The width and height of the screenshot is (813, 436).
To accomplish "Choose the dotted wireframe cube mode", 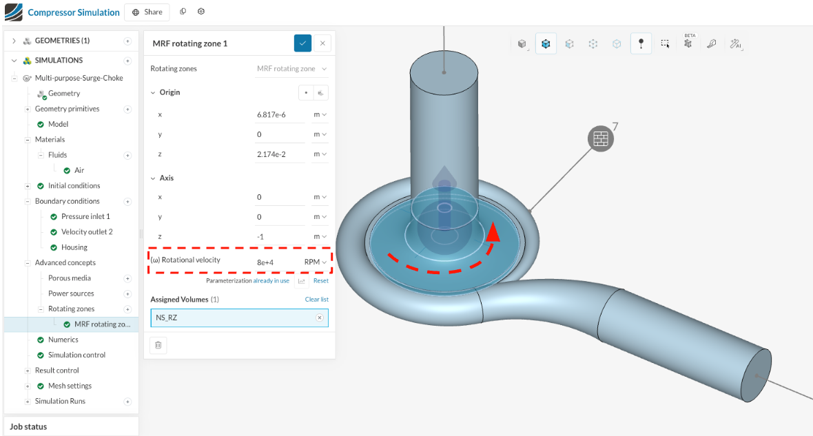I will coord(593,44).
